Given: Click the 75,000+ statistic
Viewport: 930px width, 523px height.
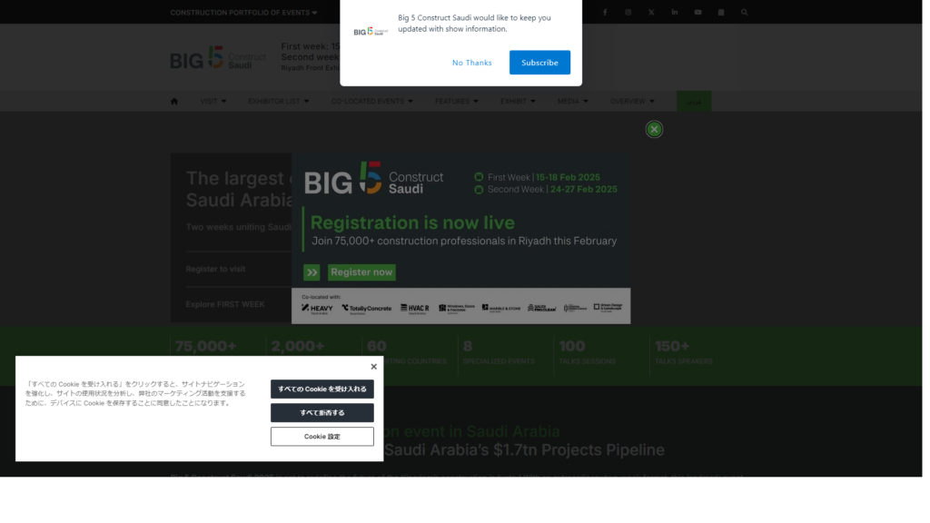Looking at the screenshot, I should click(x=206, y=346).
